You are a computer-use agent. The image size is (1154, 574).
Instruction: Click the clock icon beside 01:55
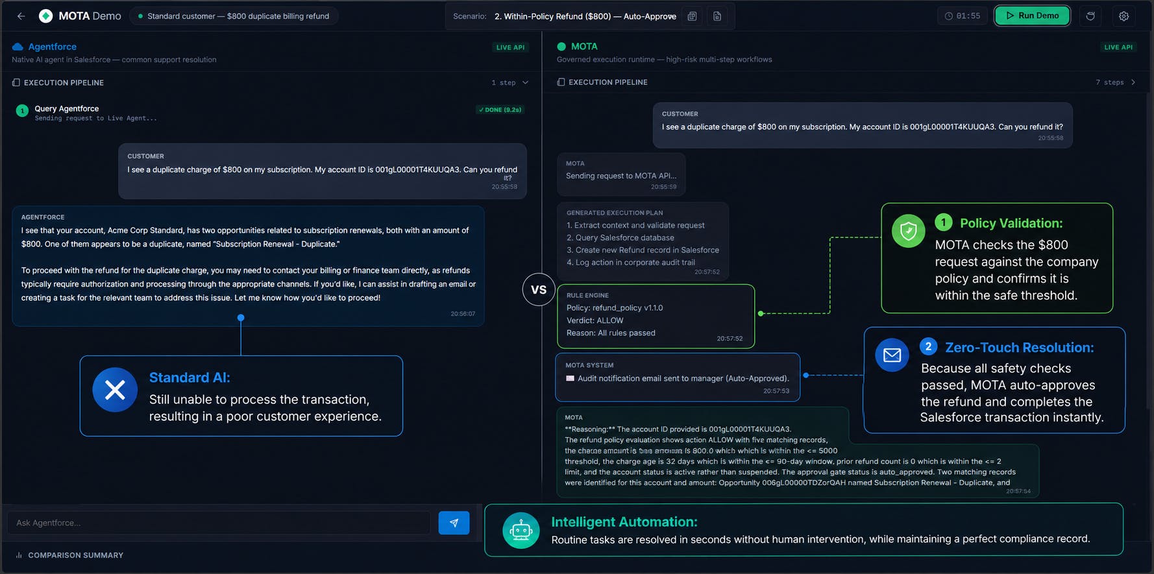pos(949,16)
